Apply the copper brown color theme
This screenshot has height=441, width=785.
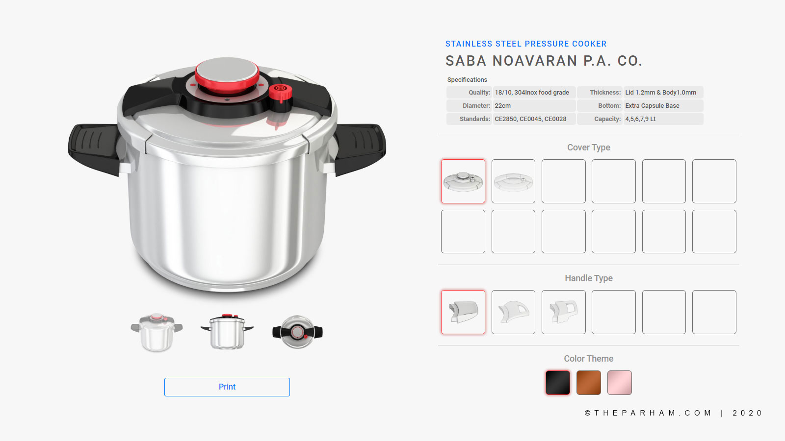coord(589,383)
